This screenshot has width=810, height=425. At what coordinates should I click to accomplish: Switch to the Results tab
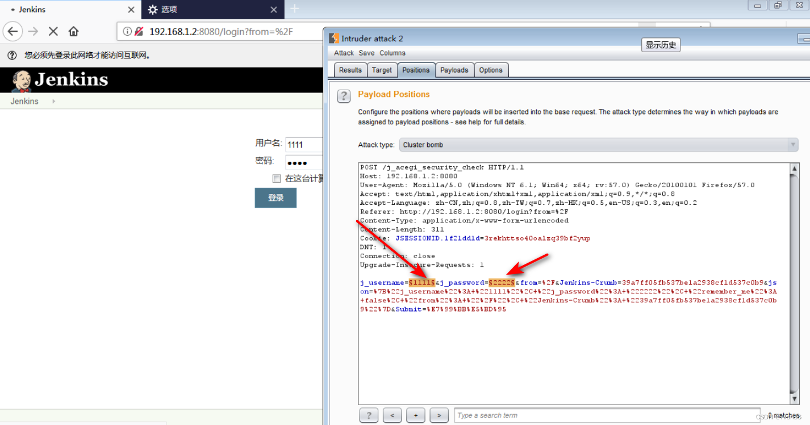click(x=350, y=70)
